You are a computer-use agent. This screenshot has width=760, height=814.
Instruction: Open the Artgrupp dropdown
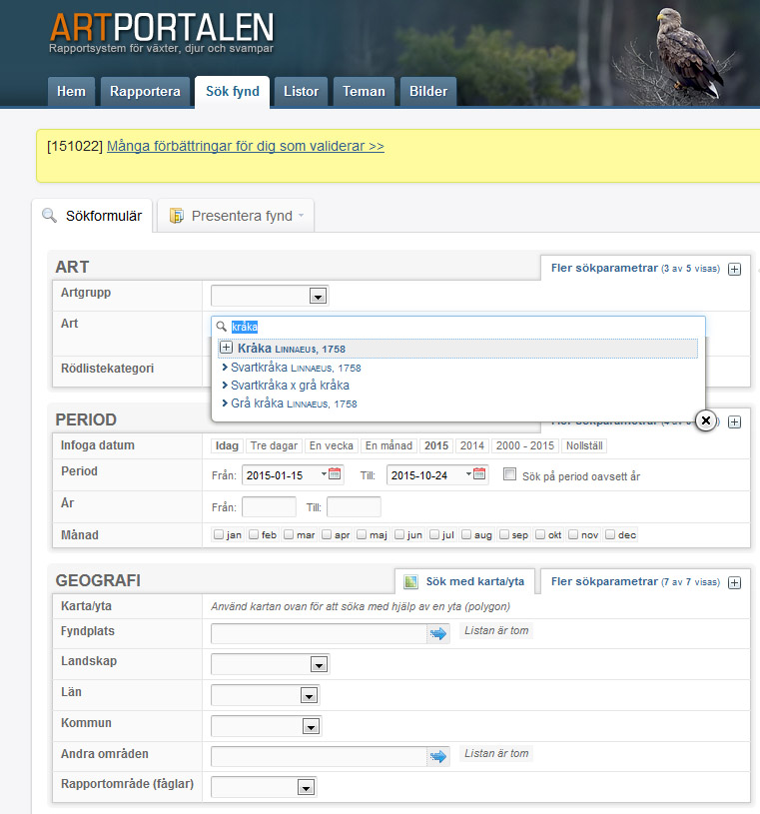point(270,296)
